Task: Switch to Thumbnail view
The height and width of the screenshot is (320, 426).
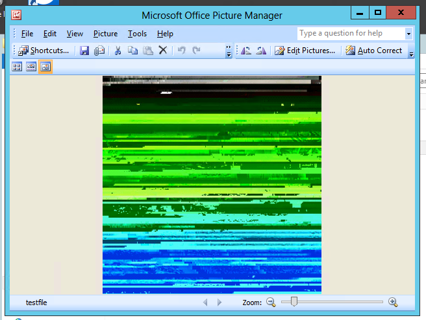Action: coord(17,67)
